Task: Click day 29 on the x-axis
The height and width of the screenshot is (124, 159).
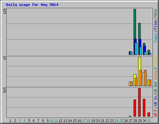Action: (140, 121)
